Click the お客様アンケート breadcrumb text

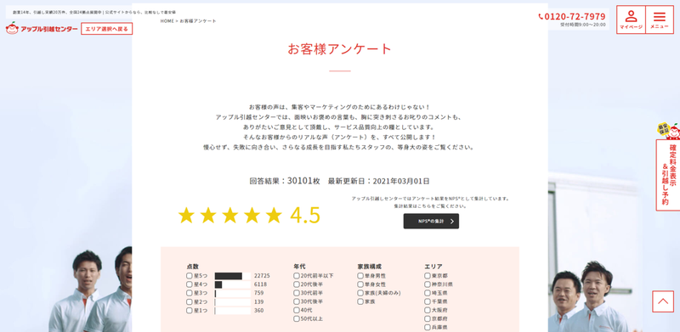[198, 21]
